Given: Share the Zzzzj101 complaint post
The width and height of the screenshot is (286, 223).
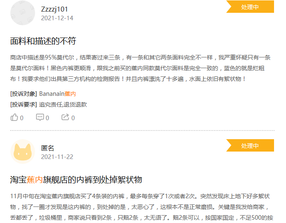Looking at the screenshot, I should (65, 117).
